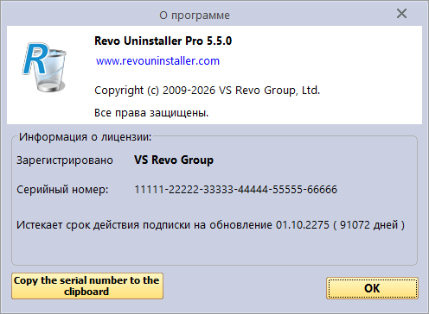
Task: Click the registered name VS Revo Group
Action: [174, 160]
